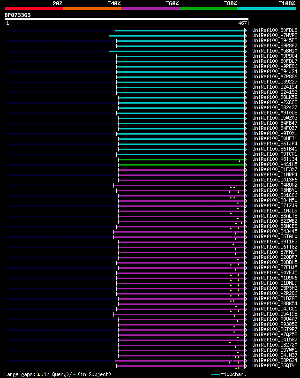Screen dimensions: 300x378
Task: Click the green ~80% color bar
Action: [x=208, y=8]
